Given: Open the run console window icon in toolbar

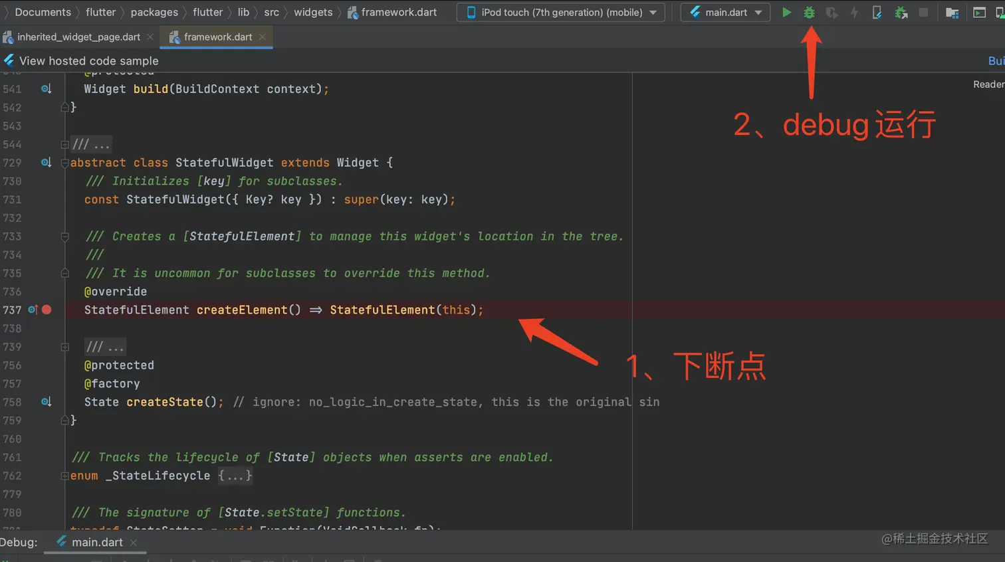Looking at the screenshot, I should click(x=979, y=12).
